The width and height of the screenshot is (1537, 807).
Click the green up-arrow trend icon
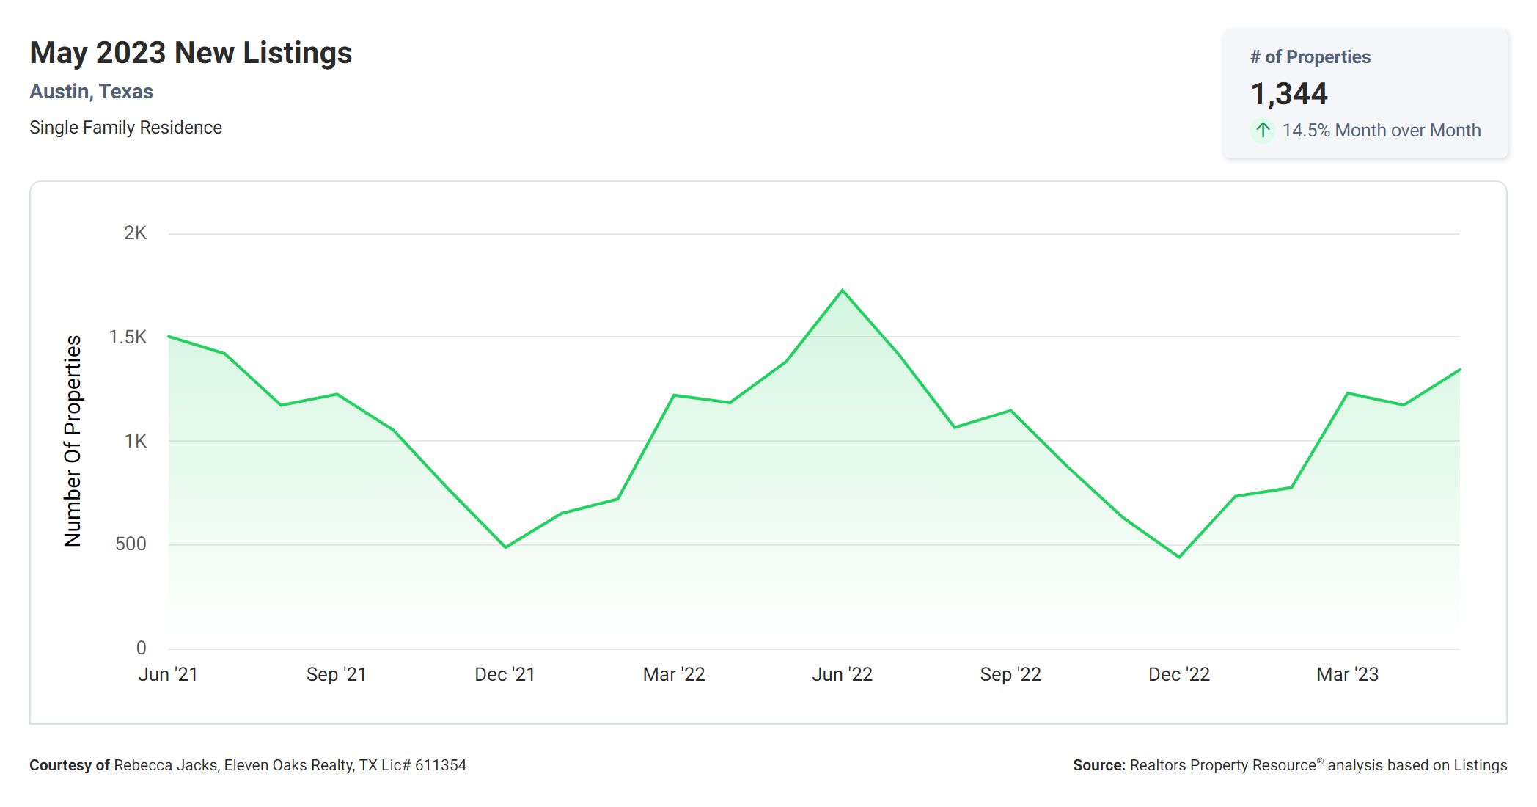click(1262, 131)
